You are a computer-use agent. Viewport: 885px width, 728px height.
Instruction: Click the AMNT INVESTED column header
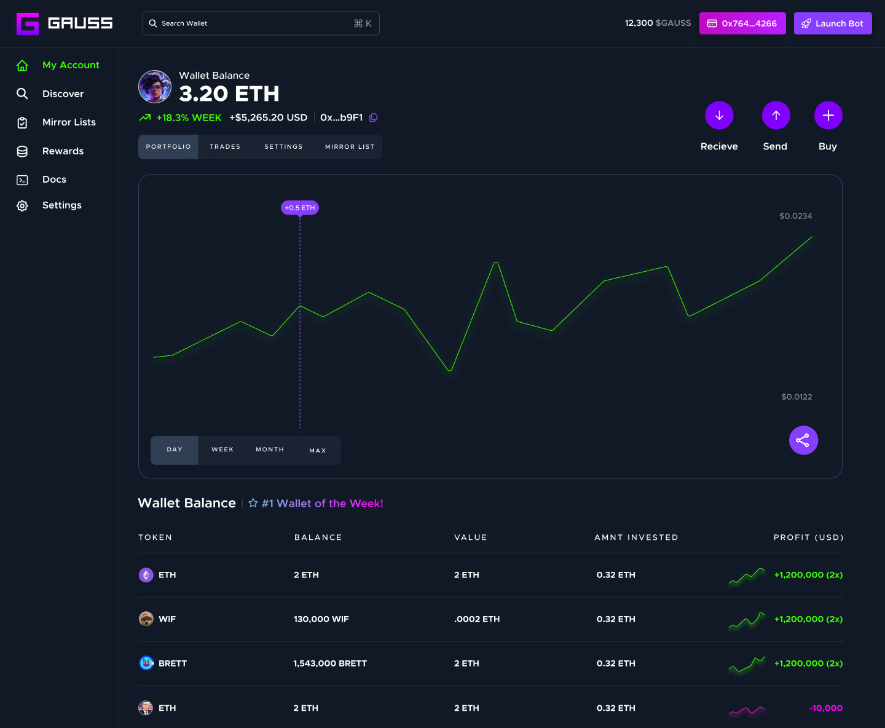pyautogui.click(x=637, y=537)
